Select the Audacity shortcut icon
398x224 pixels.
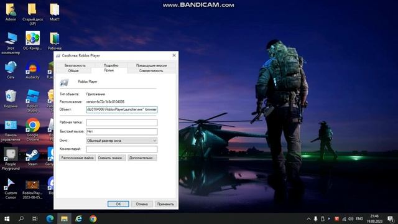(32, 70)
